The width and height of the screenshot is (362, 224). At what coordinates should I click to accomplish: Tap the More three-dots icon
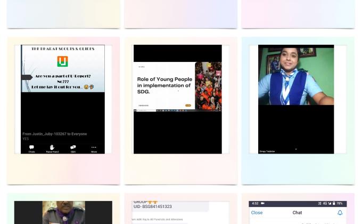[x=94, y=148]
